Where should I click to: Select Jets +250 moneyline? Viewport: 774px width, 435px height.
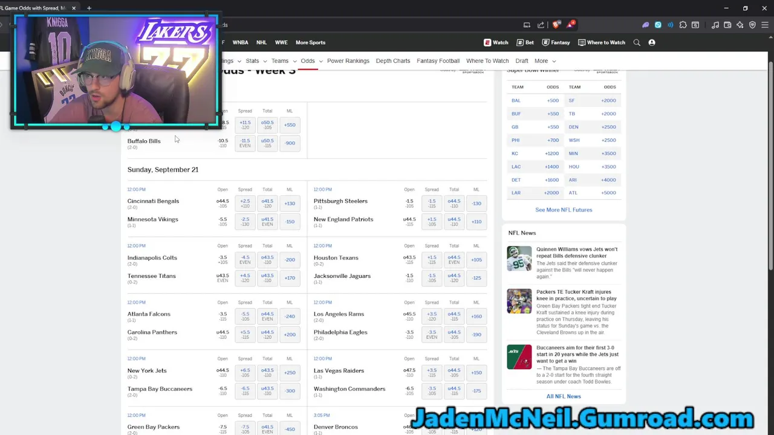290,373
